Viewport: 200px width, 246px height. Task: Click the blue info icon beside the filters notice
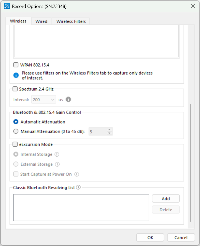click(16, 75)
